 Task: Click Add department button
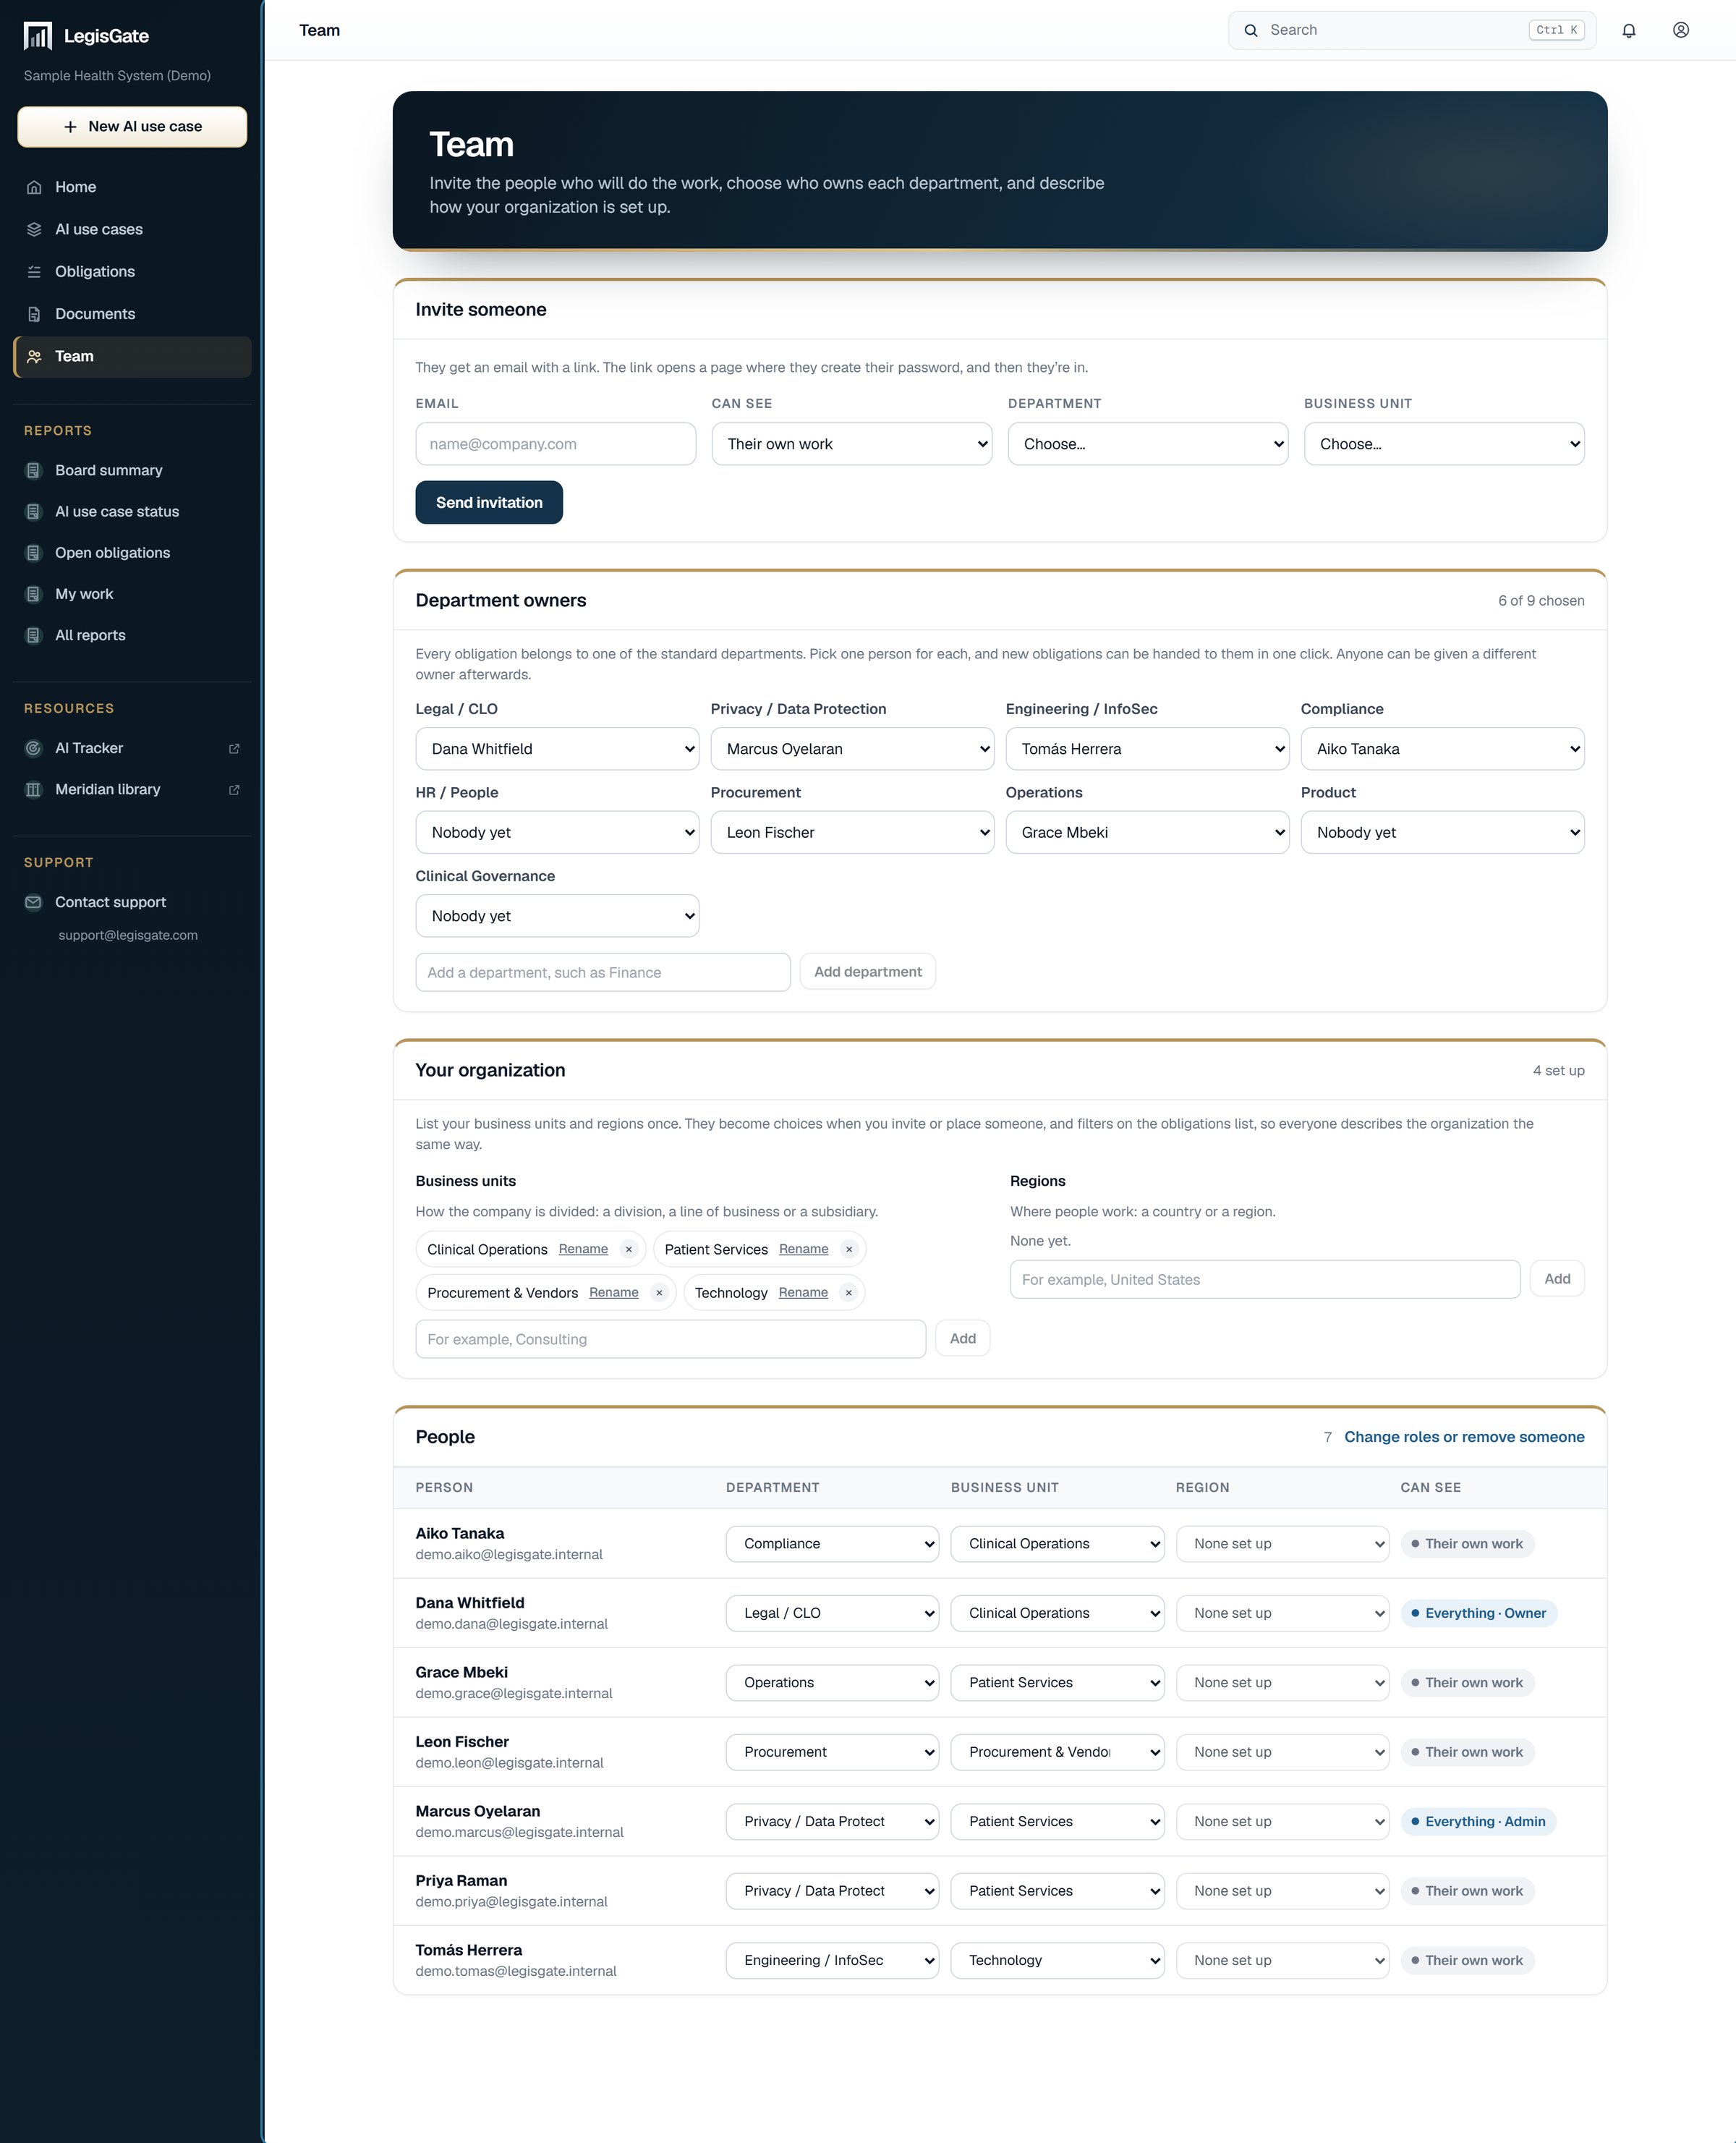coord(867,971)
